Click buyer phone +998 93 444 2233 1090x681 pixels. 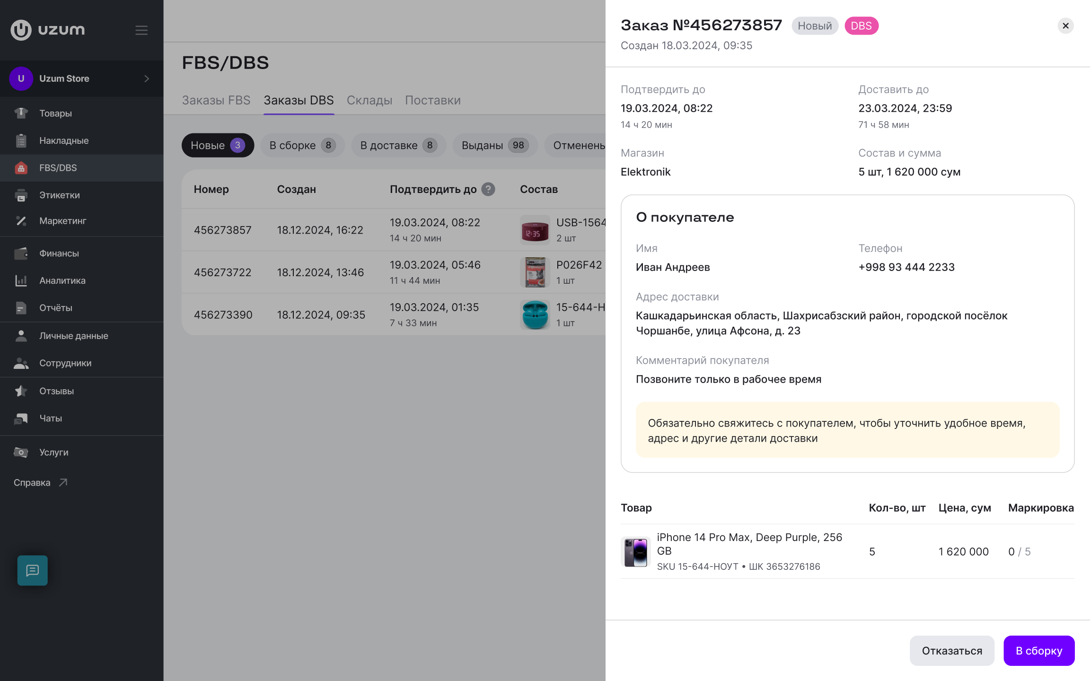tap(906, 267)
